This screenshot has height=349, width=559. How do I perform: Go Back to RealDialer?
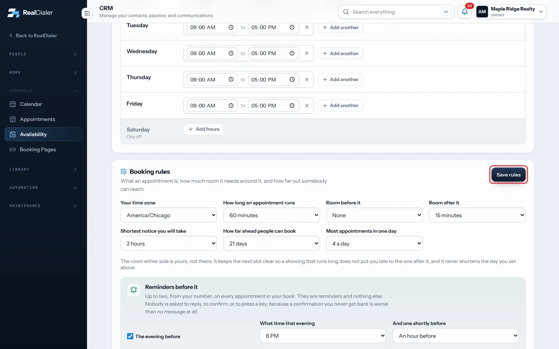pyautogui.click(x=33, y=36)
